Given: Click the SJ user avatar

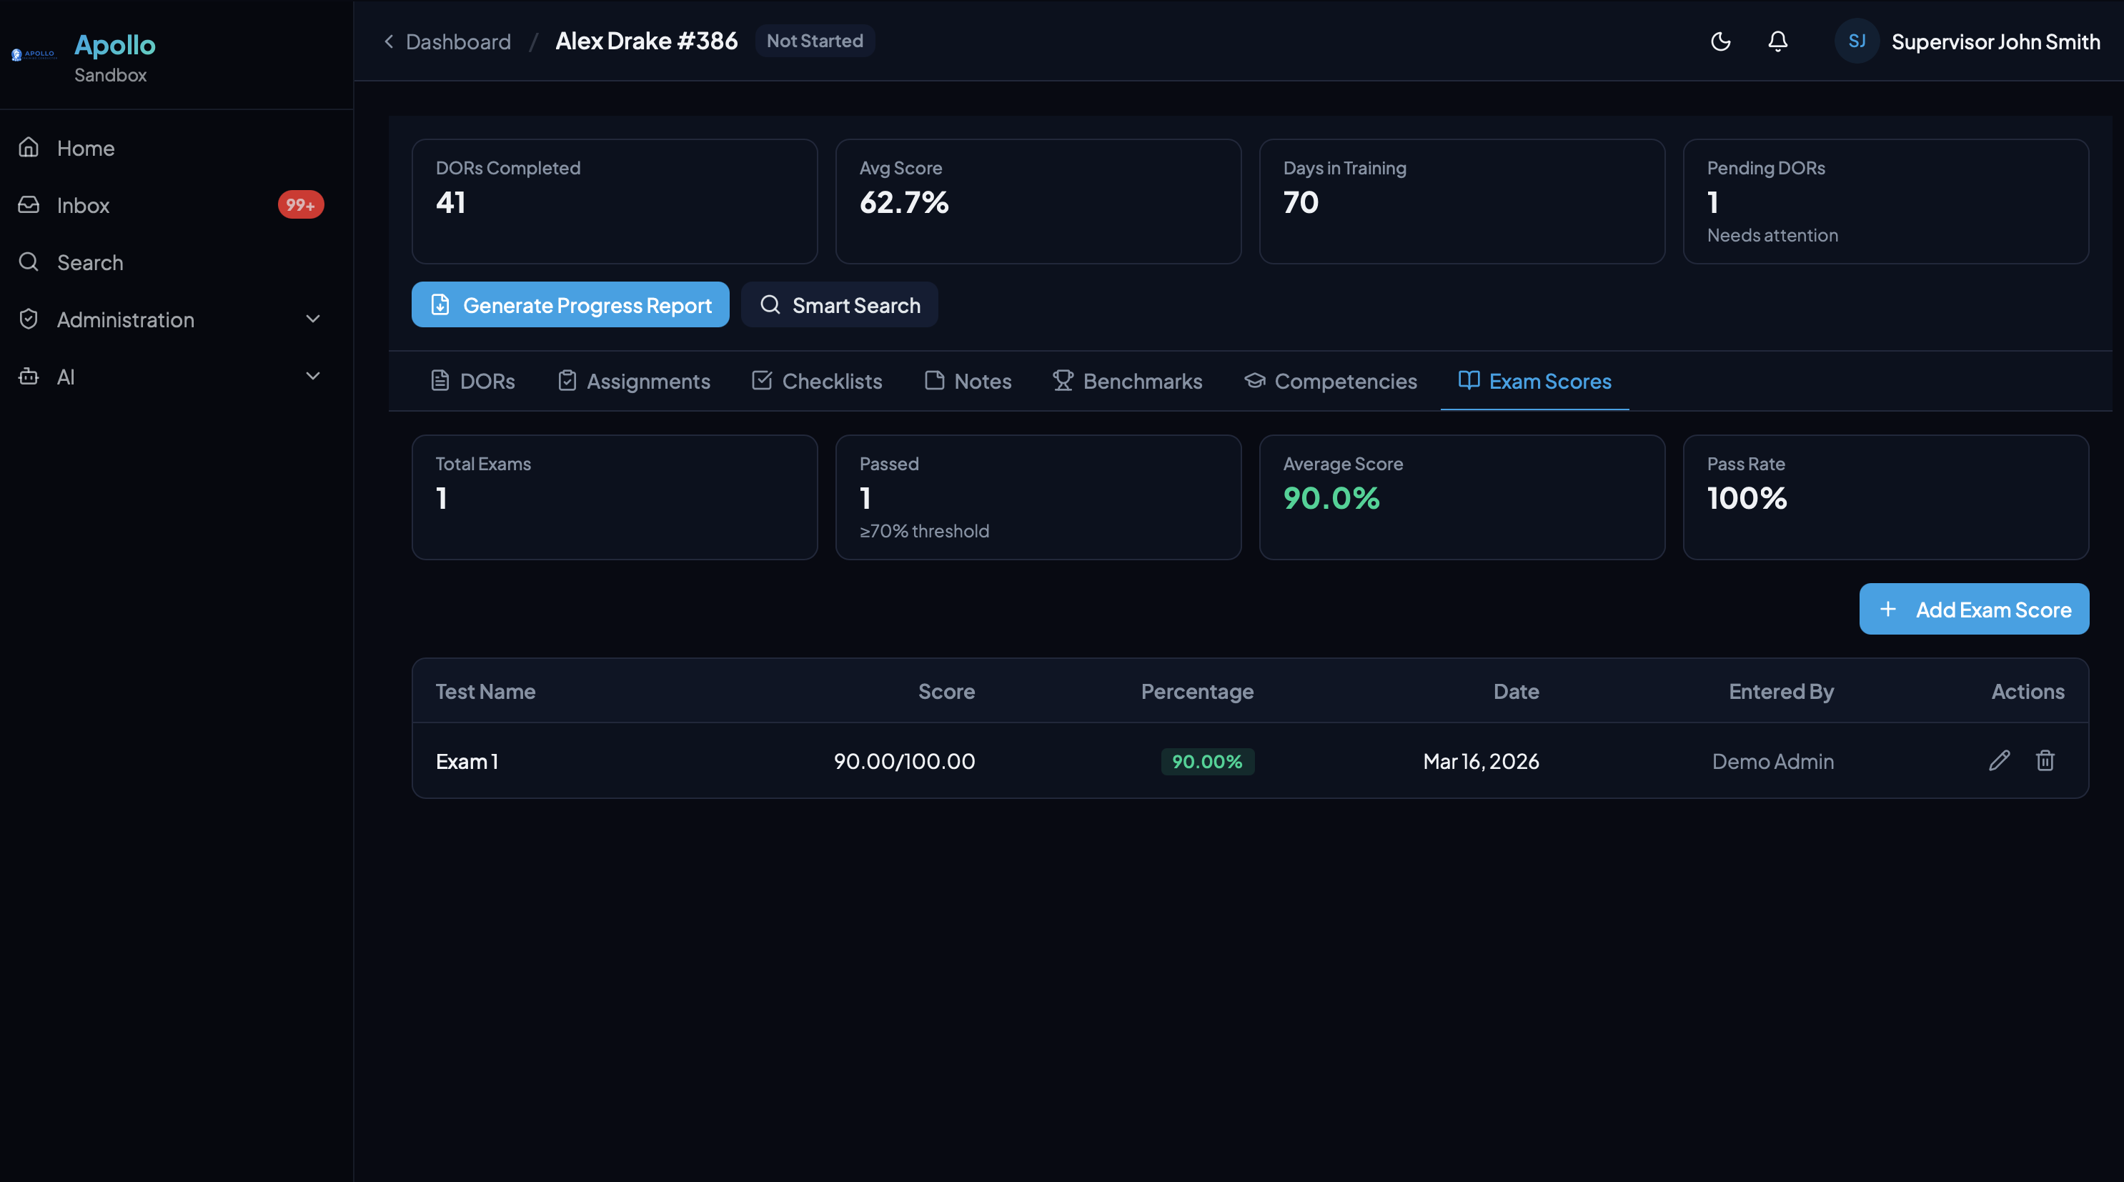Looking at the screenshot, I should click(x=1856, y=41).
